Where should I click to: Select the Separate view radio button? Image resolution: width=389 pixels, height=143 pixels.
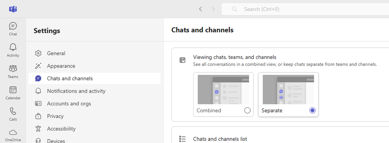click(312, 110)
